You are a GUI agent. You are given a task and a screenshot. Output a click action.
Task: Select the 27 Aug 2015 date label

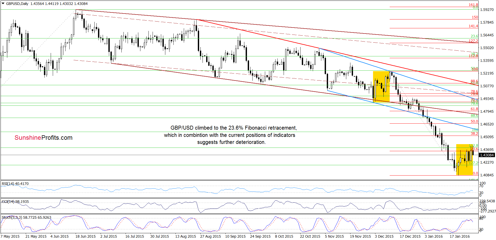[x=211, y=236]
